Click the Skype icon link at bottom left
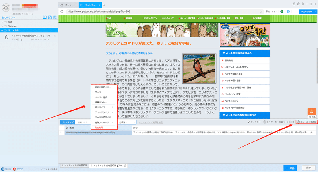 (x=3, y=169)
